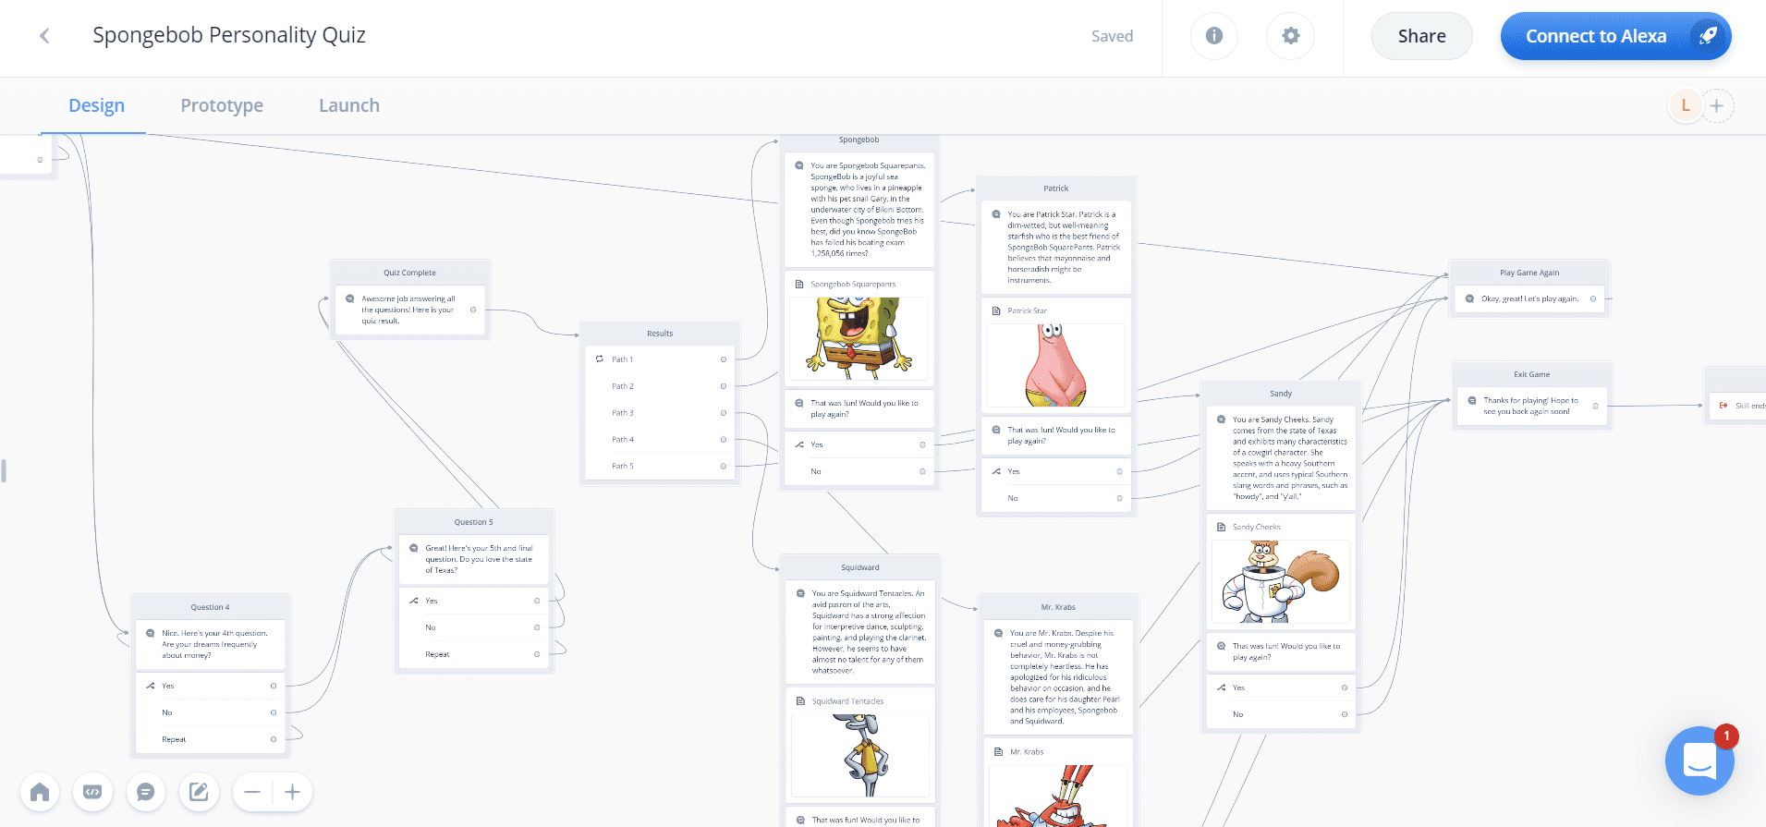Select the Sandy block title
The height and width of the screenshot is (827, 1766).
(x=1281, y=394)
